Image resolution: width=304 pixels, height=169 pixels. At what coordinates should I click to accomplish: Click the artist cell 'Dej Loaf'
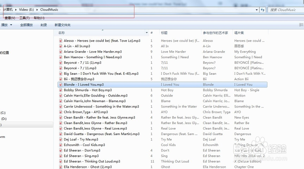209,139
